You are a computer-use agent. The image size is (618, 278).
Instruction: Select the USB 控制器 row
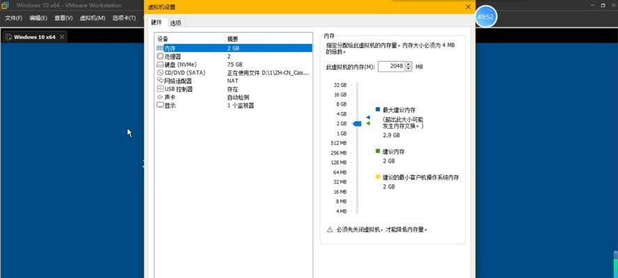click(234, 89)
